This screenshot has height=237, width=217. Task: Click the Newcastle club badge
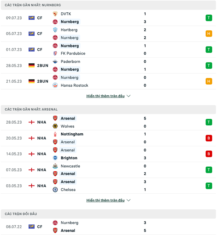pos(56,166)
